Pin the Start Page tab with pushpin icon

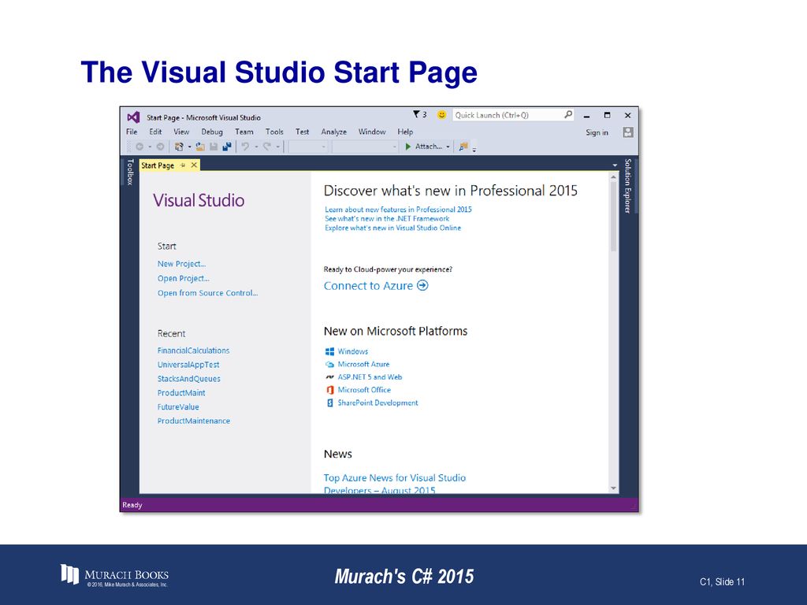183,165
